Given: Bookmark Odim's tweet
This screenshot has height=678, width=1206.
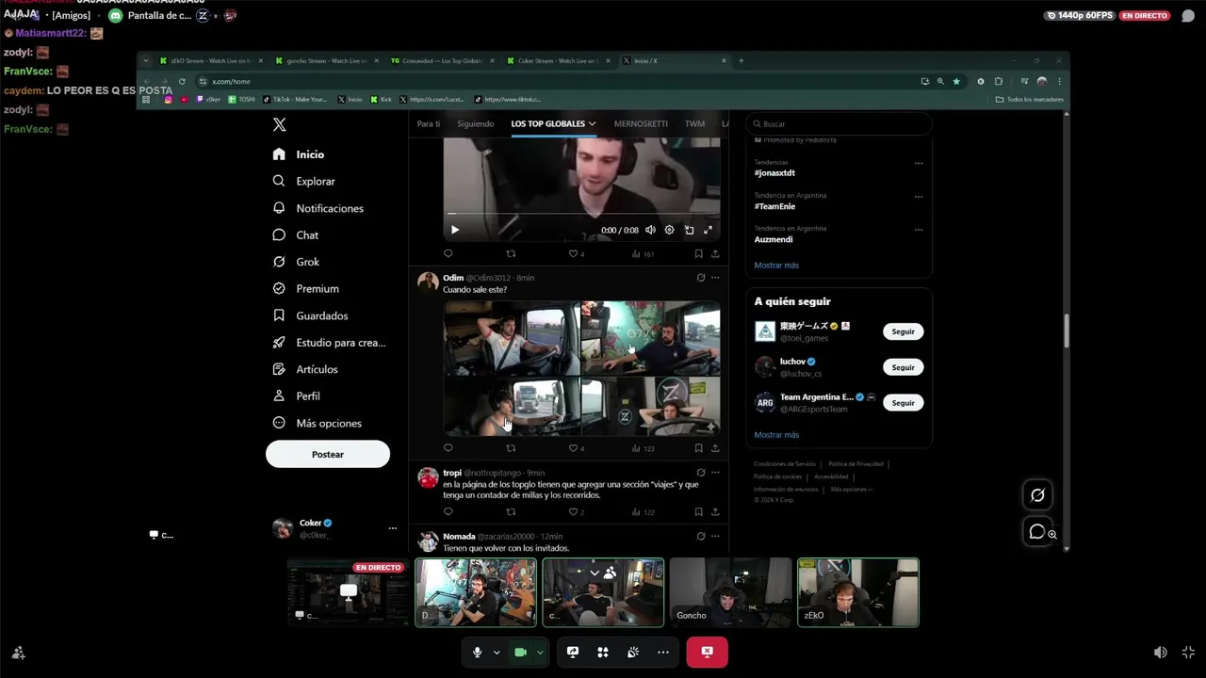Looking at the screenshot, I should coord(698,448).
